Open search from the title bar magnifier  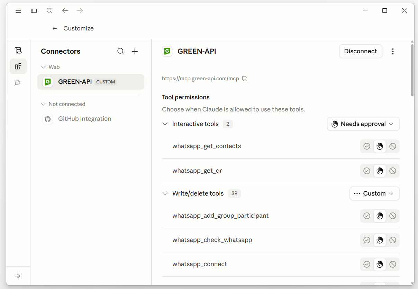pos(49,11)
